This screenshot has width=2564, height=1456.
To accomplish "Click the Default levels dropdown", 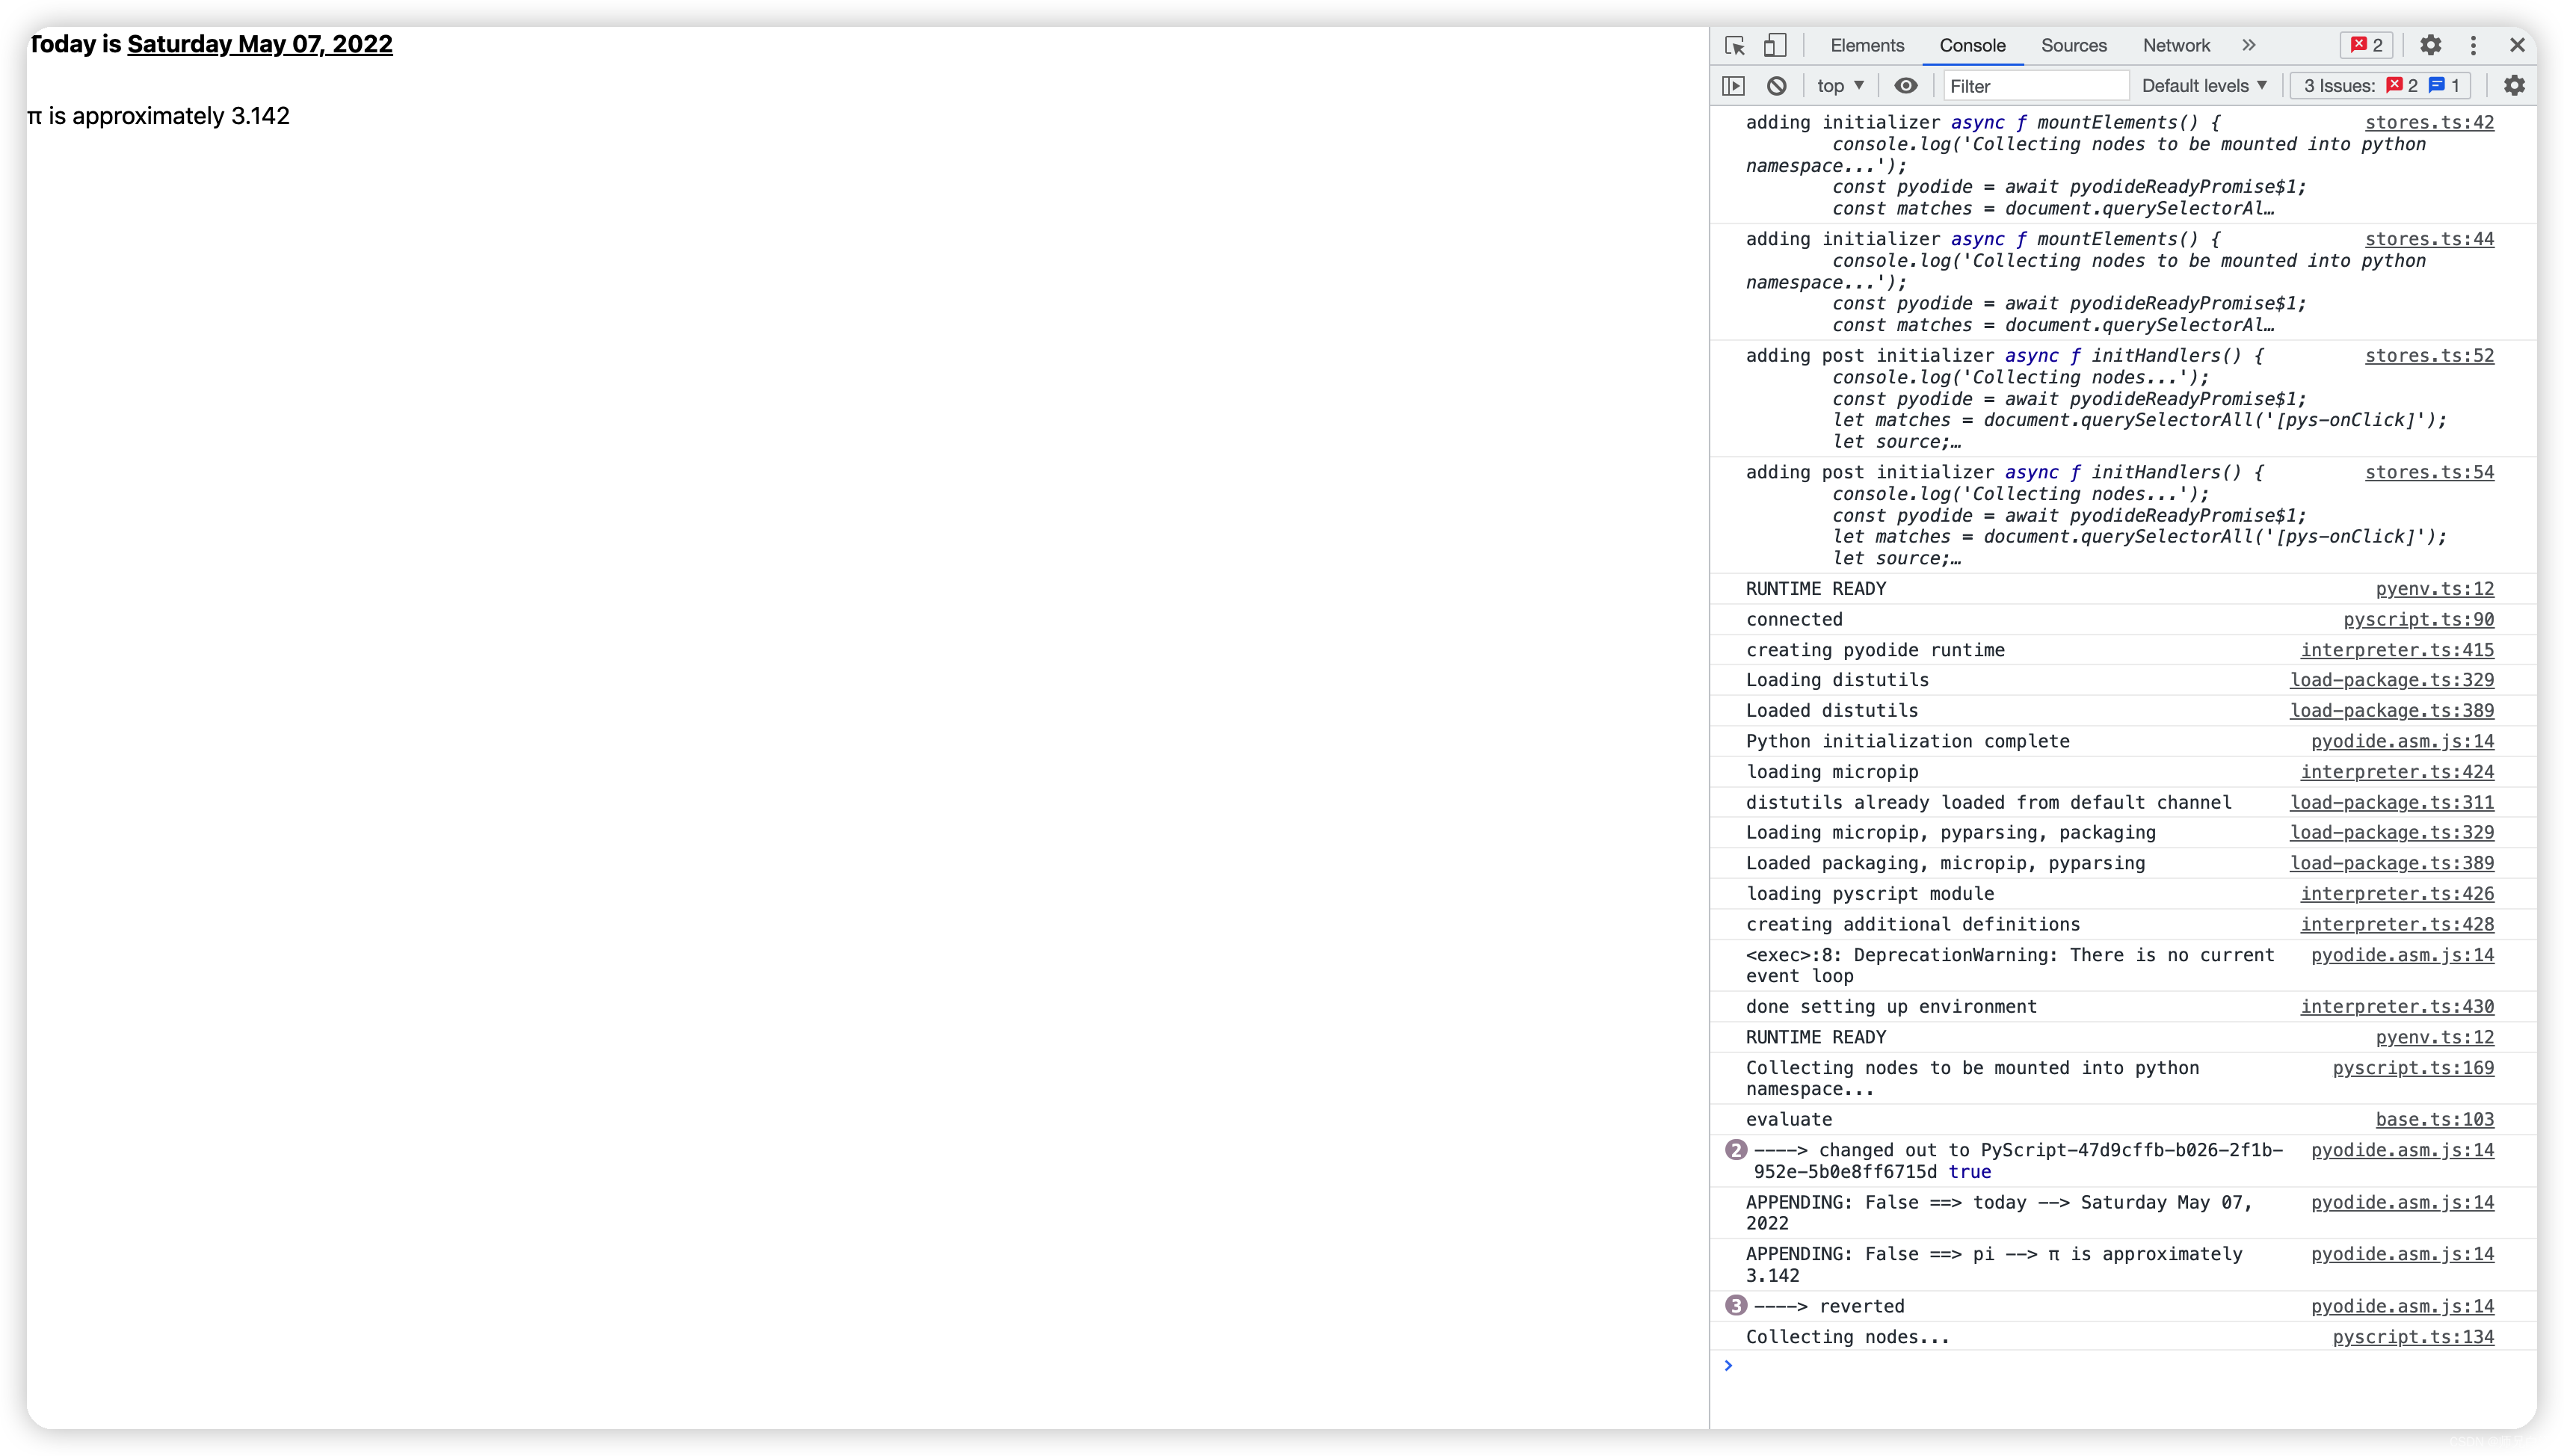I will [2203, 84].
